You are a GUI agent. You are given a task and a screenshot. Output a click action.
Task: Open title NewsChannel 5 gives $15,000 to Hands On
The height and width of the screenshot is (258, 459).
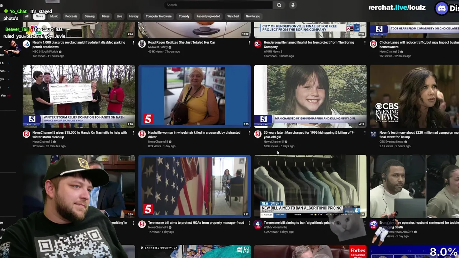coord(80,135)
